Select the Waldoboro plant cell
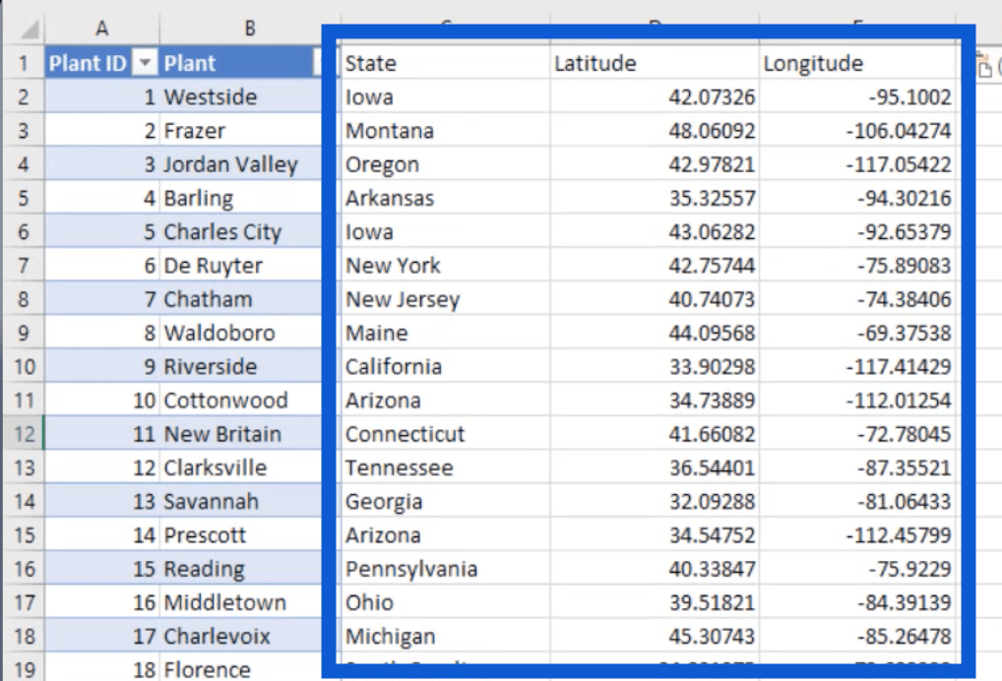 point(241,333)
